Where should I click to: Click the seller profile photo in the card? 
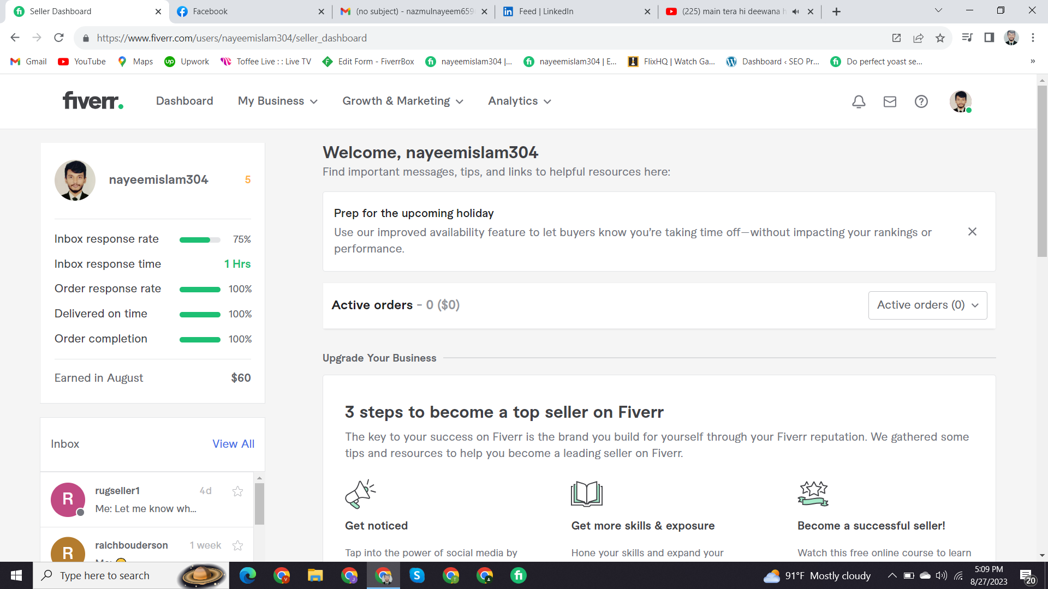coord(75,180)
